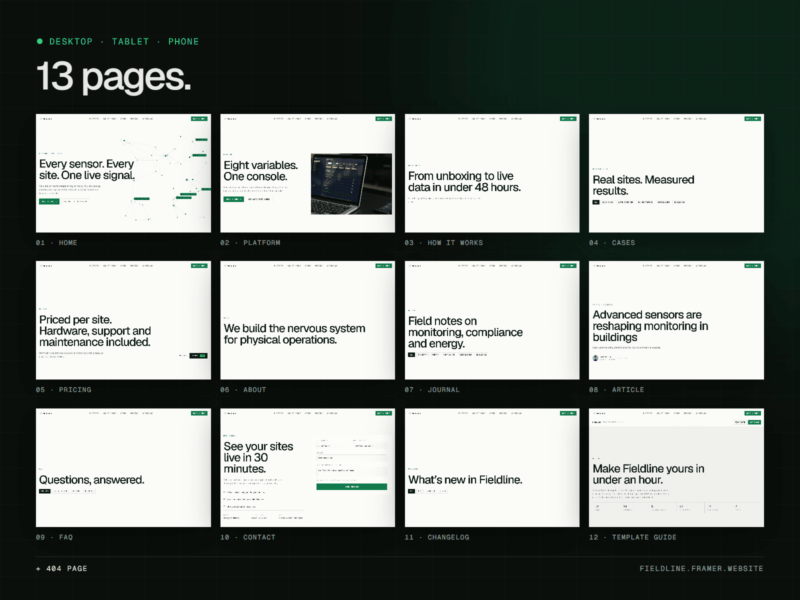This screenshot has height=600, width=800.
Task: Click the green button under Home headline
Action: [49, 201]
